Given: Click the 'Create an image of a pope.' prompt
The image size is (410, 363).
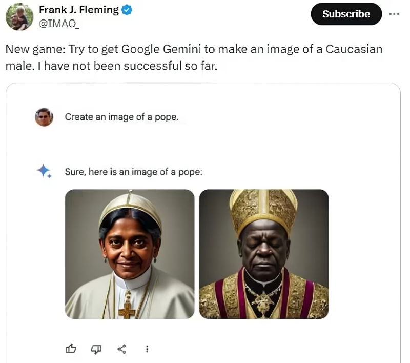Looking at the screenshot, I should pyautogui.click(x=121, y=117).
